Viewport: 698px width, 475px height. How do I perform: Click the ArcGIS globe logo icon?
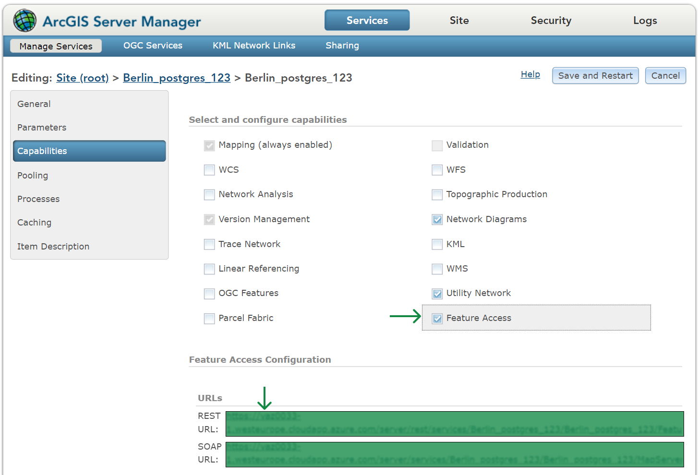pyautogui.click(x=24, y=21)
